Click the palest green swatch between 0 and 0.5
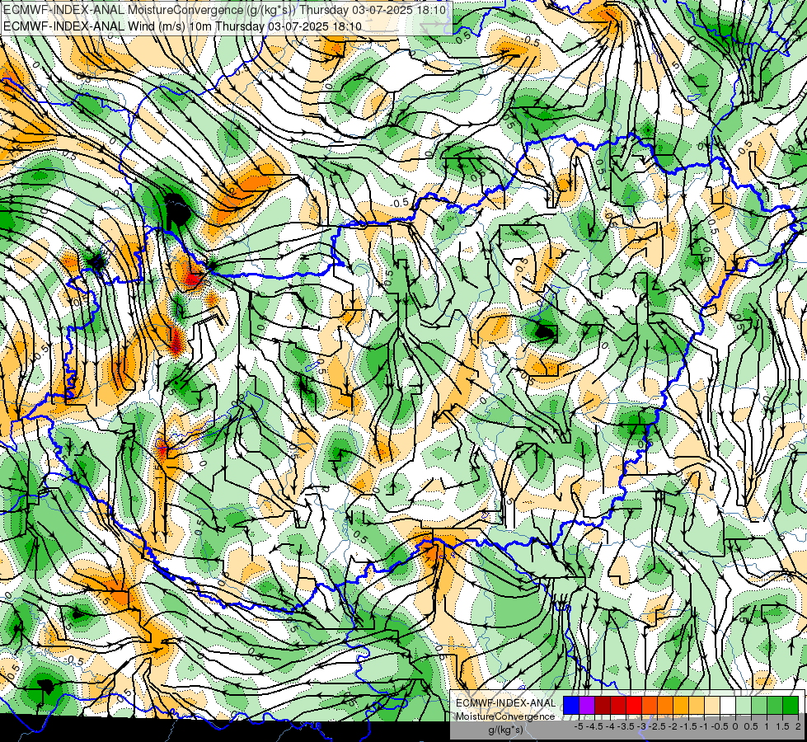This screenshot has width=807, height=742. [744, 705]
